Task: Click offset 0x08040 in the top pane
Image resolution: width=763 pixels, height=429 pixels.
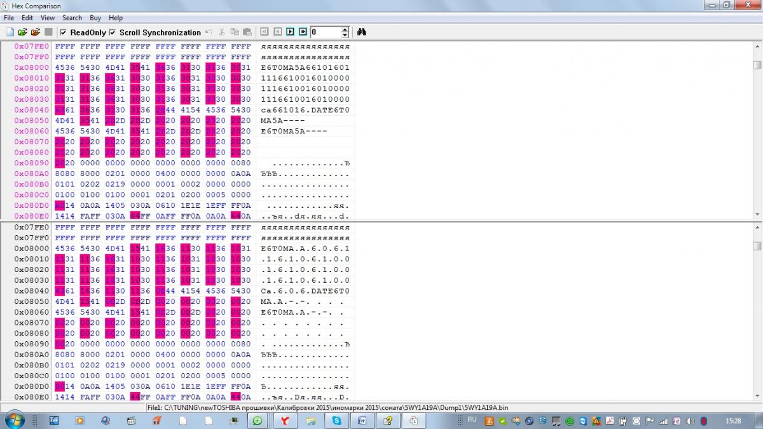Action: (32, 110)
